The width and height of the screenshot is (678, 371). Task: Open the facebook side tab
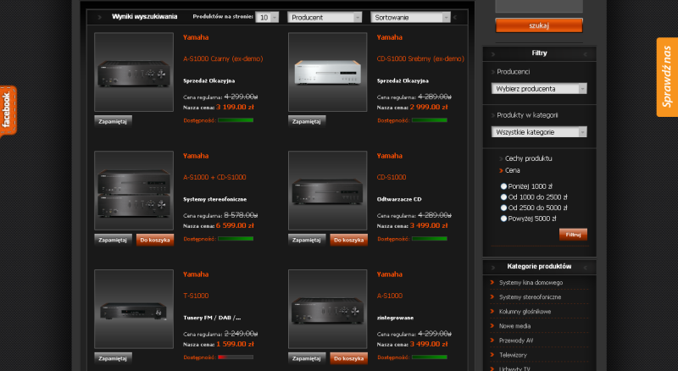pyautogui.click(x=8, y=111)
